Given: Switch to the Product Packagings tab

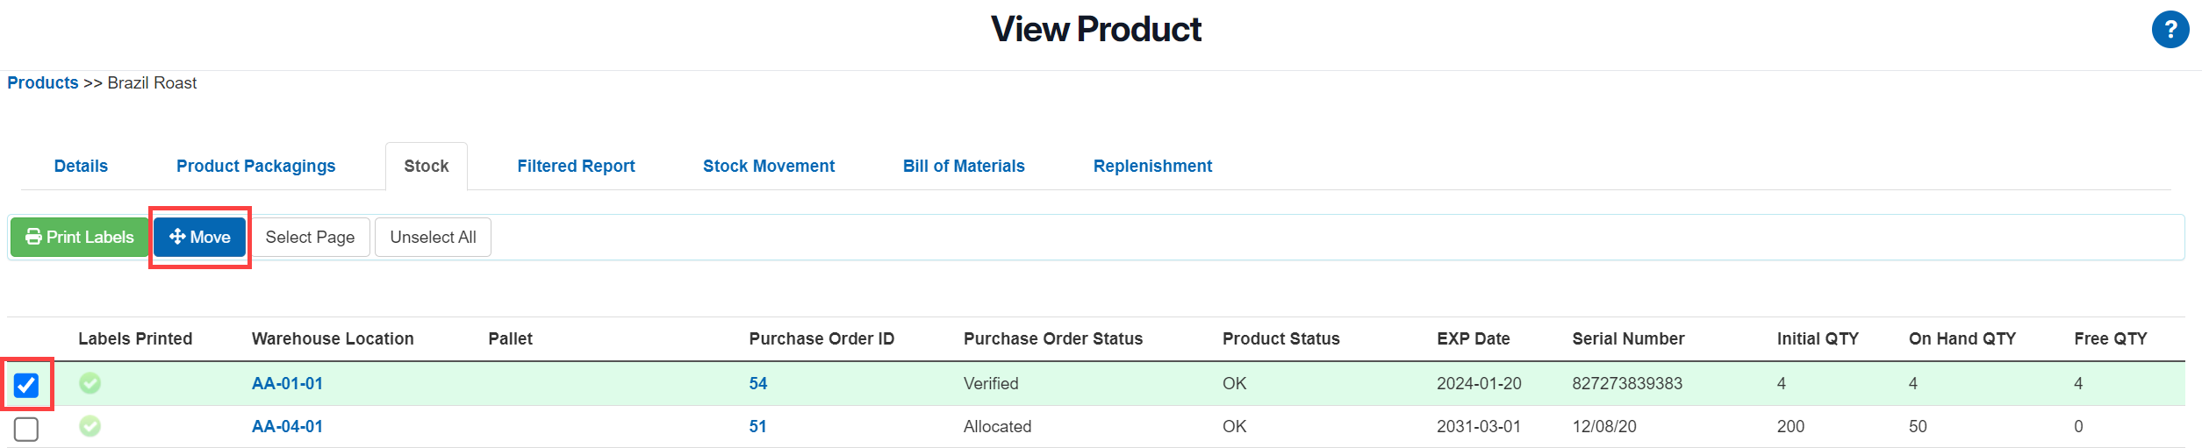Looking at the screenshot, I should pyautogui.click(x=255, y=167).
